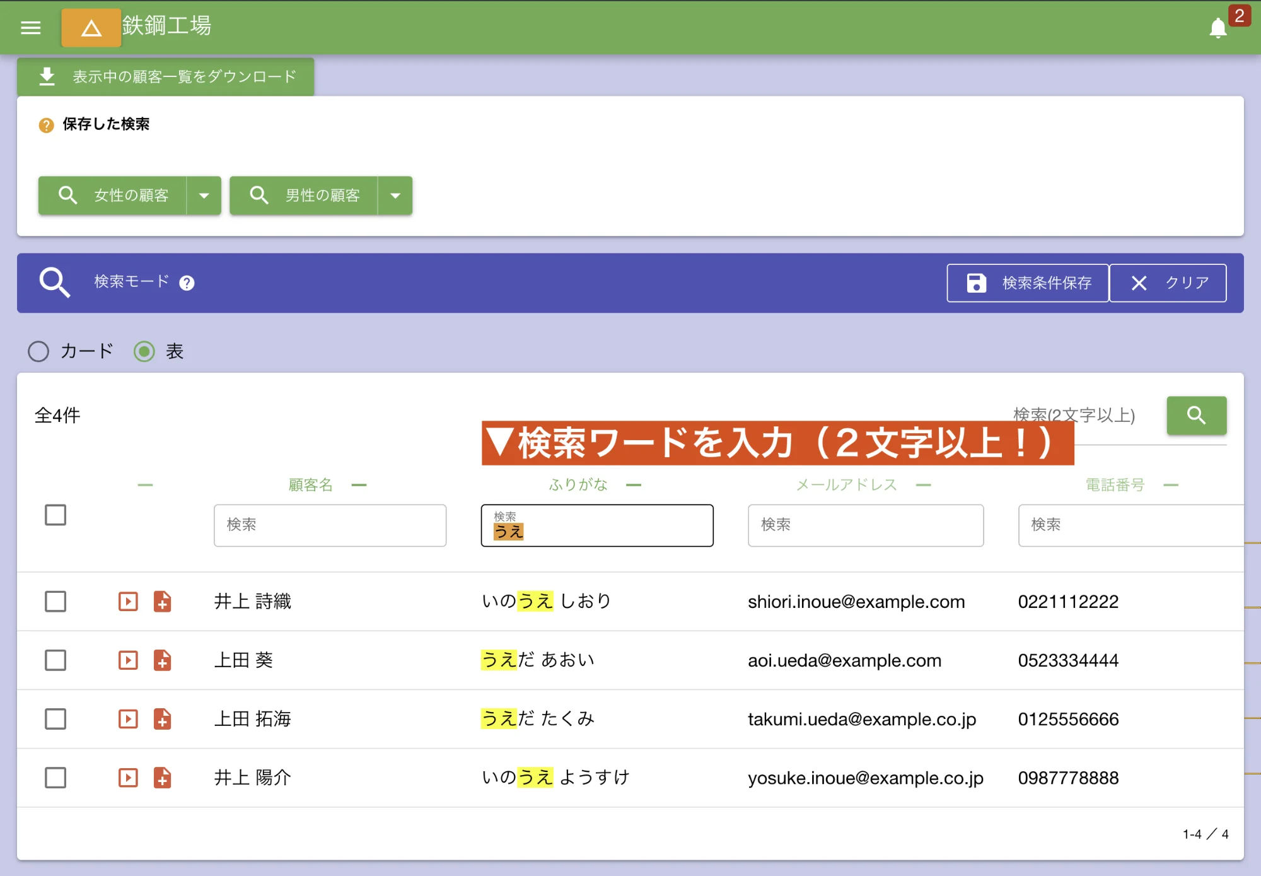Image resolution: width=1261 pixels, height=876 pixels.
Task: Click the 保存した検索 help icon
Action: 46,125
